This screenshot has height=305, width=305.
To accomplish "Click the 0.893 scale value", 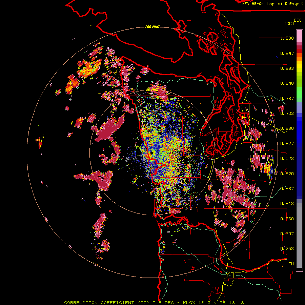I will (287, 68).
